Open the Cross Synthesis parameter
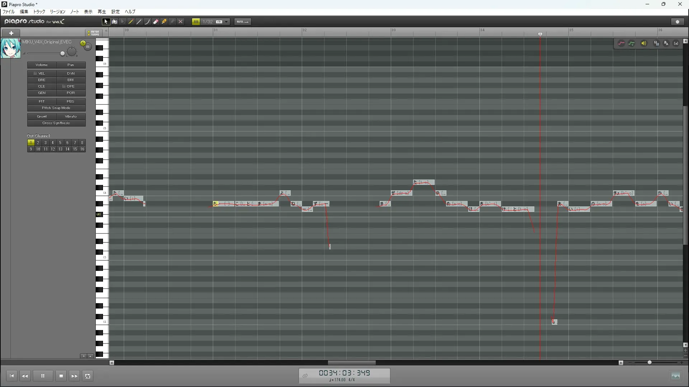Screen dimensions: 689x387 pyautogui.click(x=56, y=123)
